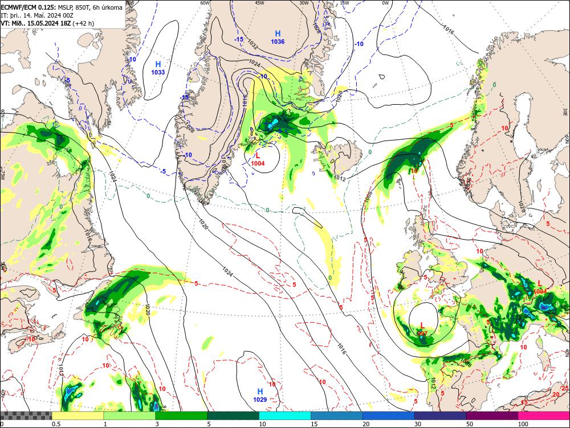570x428 pixels.
Task: Click the royal blue 20–30 mm legend swatch
Action: pyautogui.click(x=389, y=415)
